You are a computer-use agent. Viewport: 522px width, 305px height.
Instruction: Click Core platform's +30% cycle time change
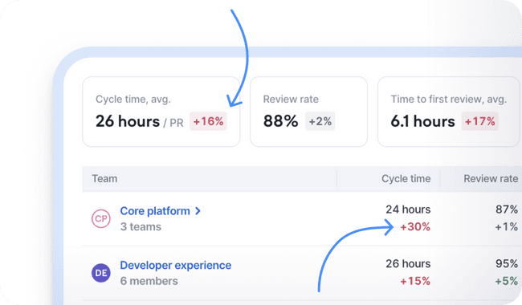415,227
